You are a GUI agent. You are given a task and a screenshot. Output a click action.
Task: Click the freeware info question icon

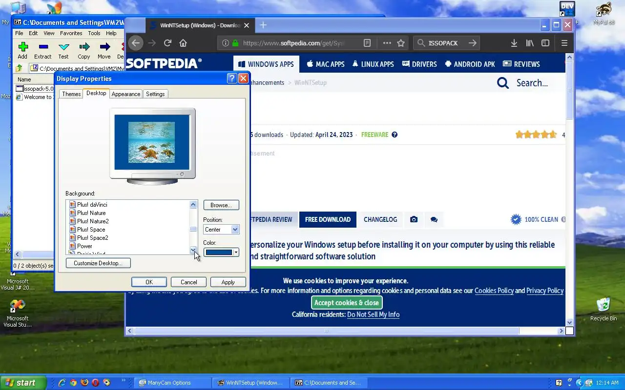coord(395,135)
